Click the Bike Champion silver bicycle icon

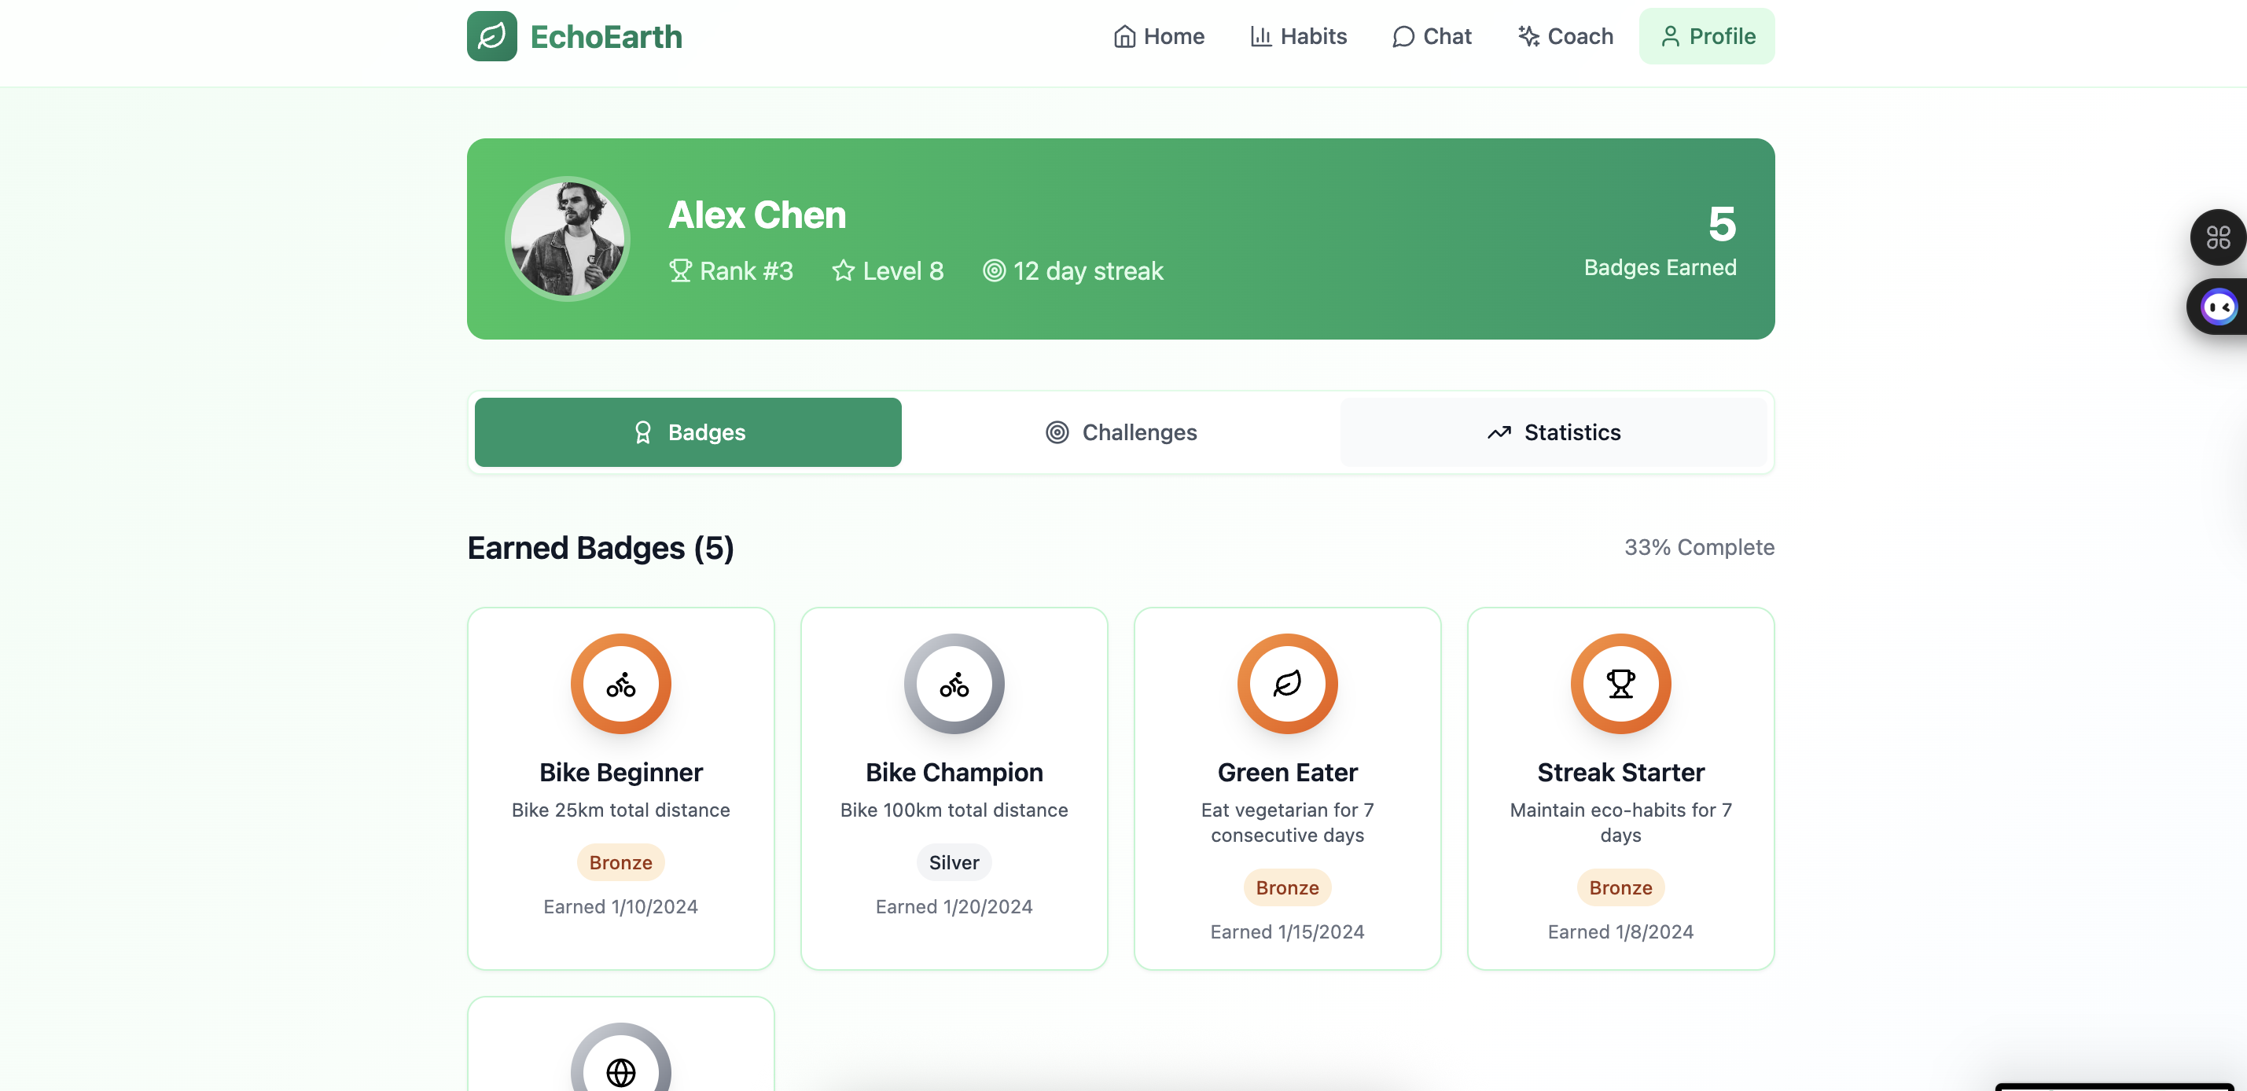tap(954, 684)
